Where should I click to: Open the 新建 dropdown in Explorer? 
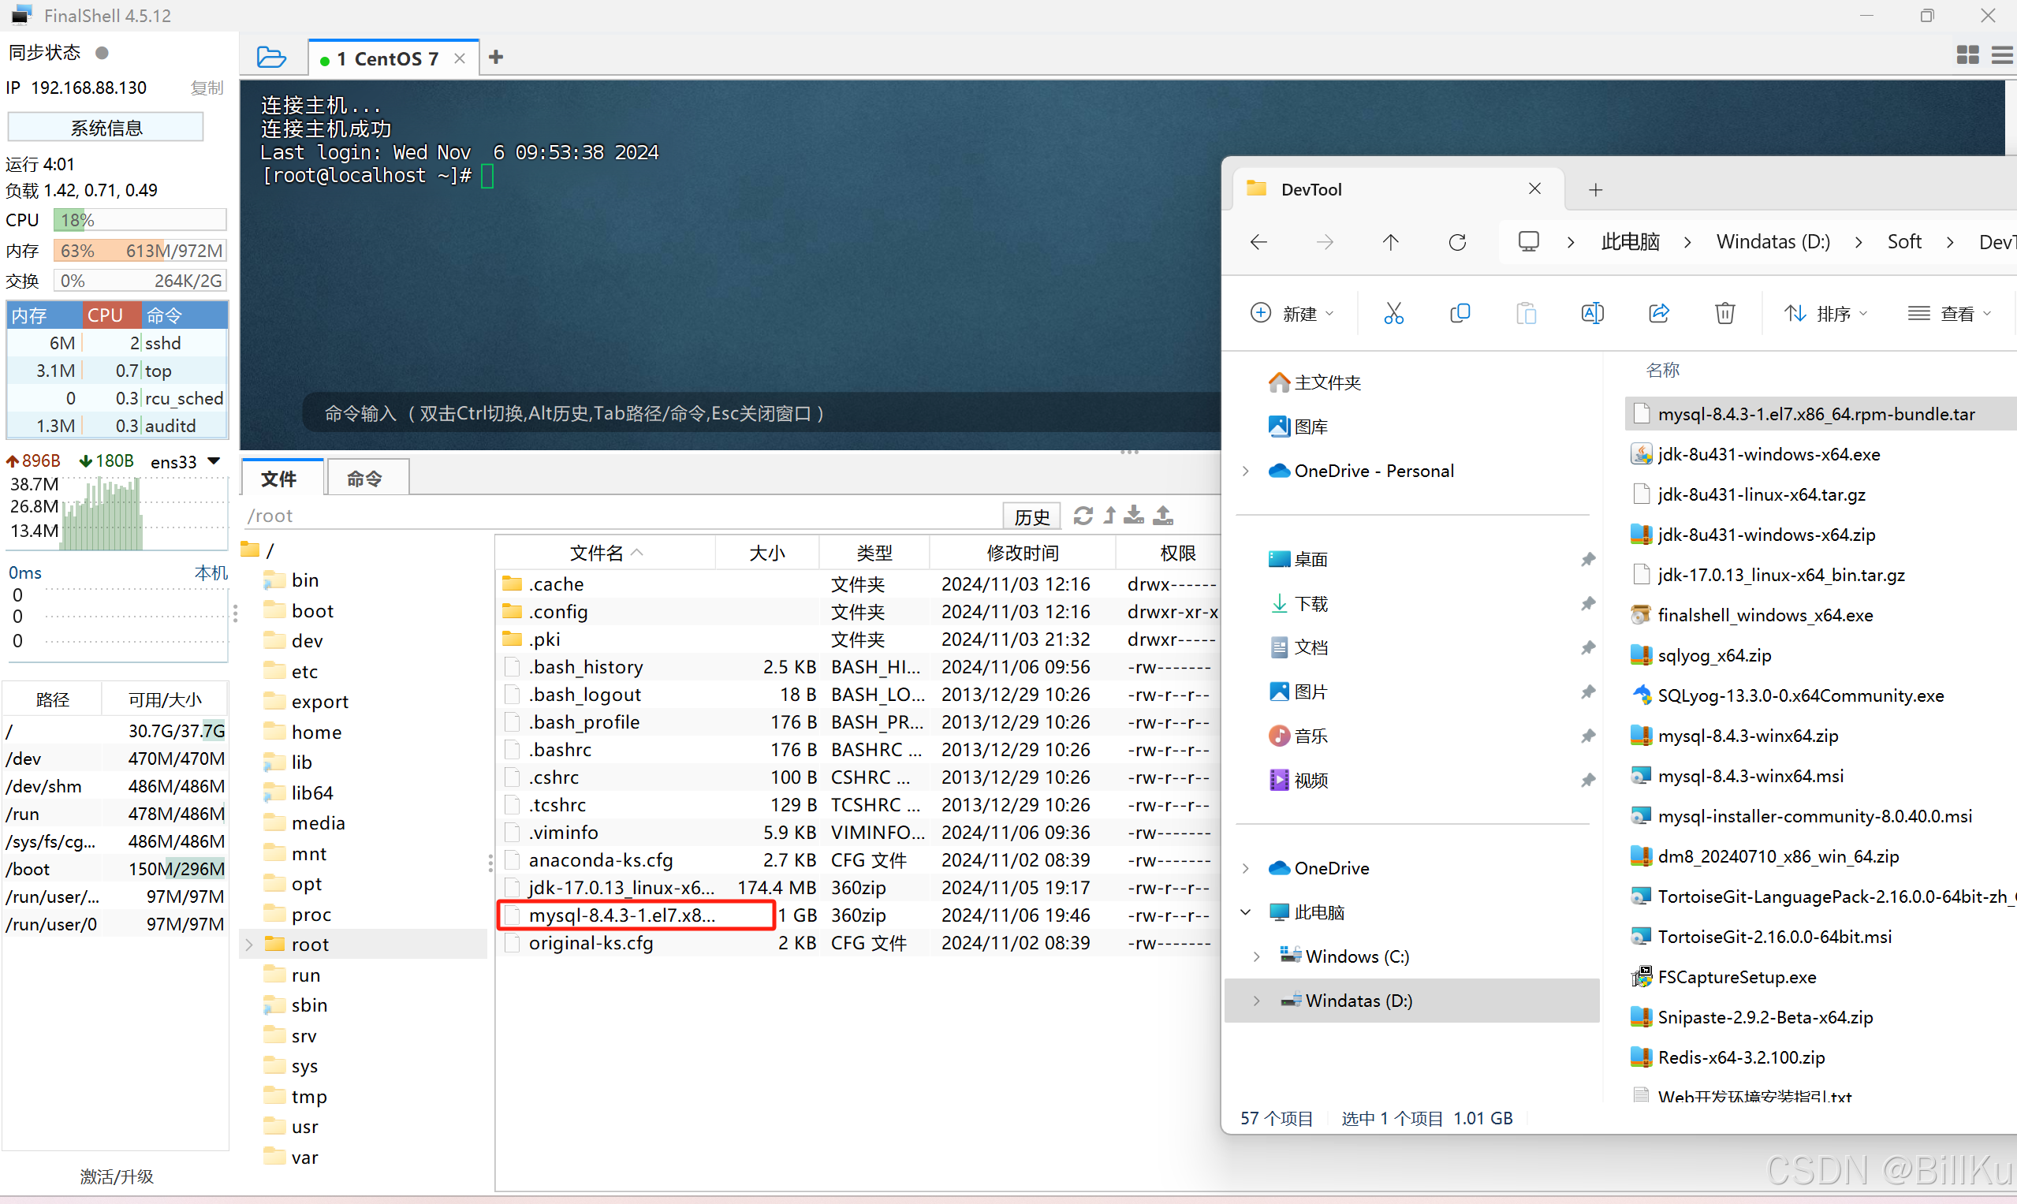[1292, 313]
